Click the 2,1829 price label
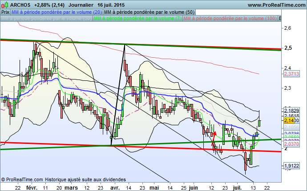307x191 pixels. pos(291,110)
